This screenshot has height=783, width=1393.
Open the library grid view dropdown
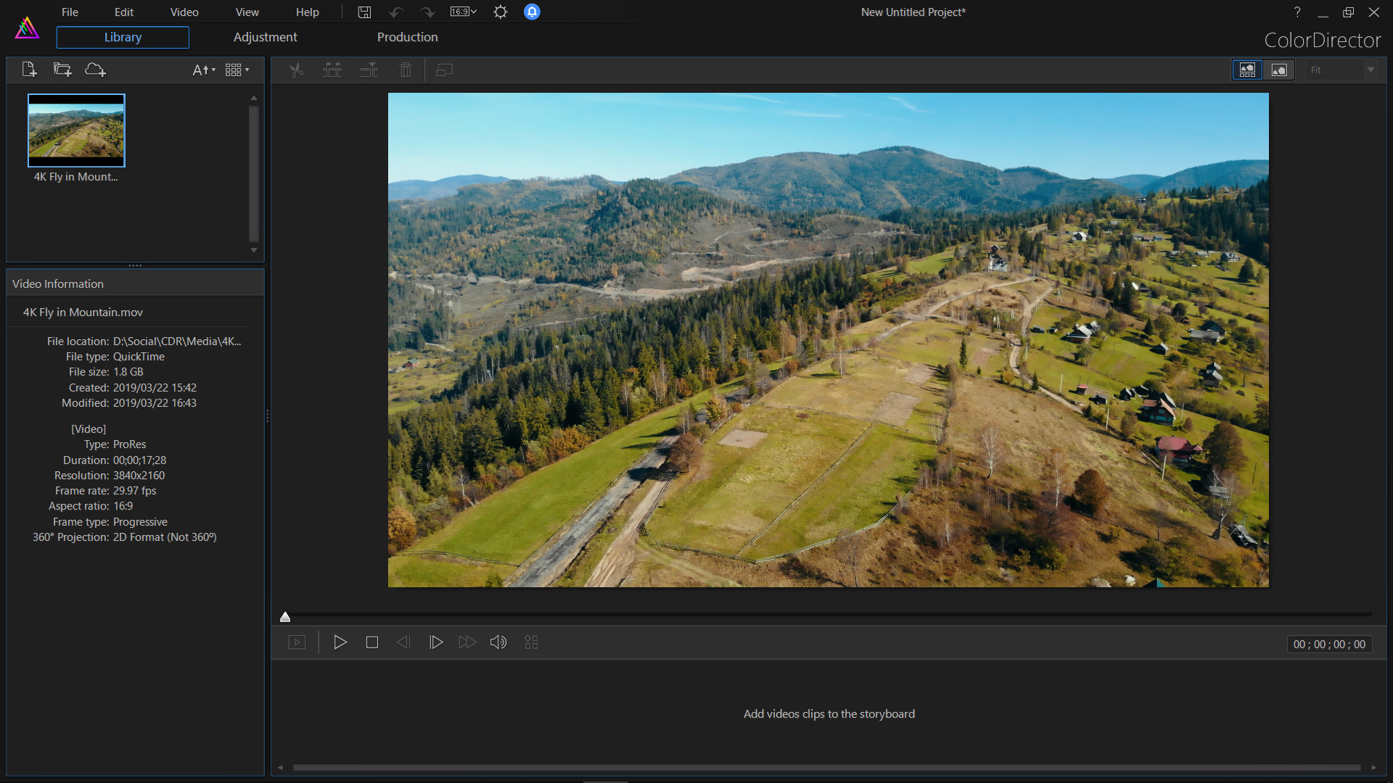coord(236,70)
